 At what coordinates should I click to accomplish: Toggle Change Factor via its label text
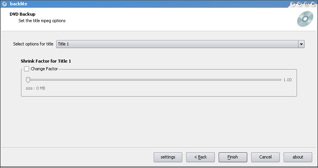[44, 69]
